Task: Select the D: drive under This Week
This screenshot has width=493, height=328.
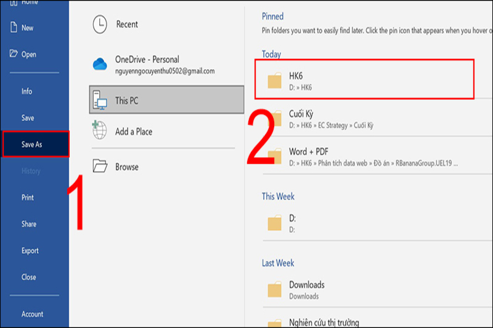Action: 293,223
